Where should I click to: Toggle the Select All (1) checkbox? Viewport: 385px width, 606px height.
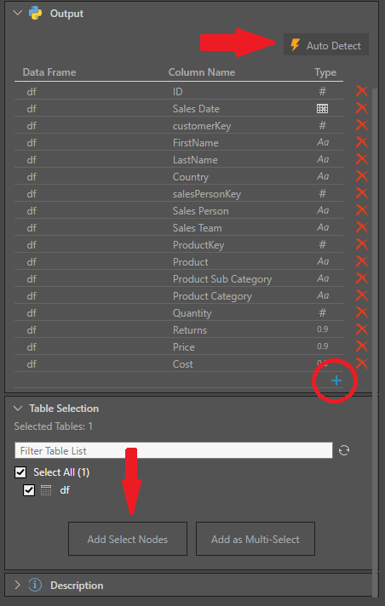[x=20, y=472]
